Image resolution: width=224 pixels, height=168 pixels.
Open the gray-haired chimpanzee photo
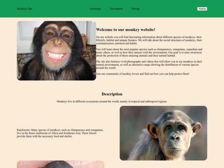(163, 133)
